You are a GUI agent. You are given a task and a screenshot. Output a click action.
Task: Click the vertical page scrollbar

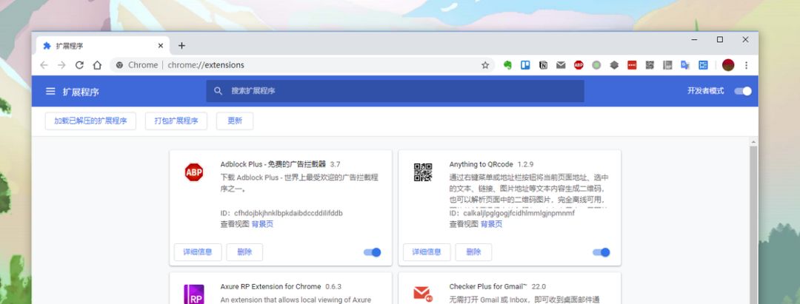pos(753,224)
